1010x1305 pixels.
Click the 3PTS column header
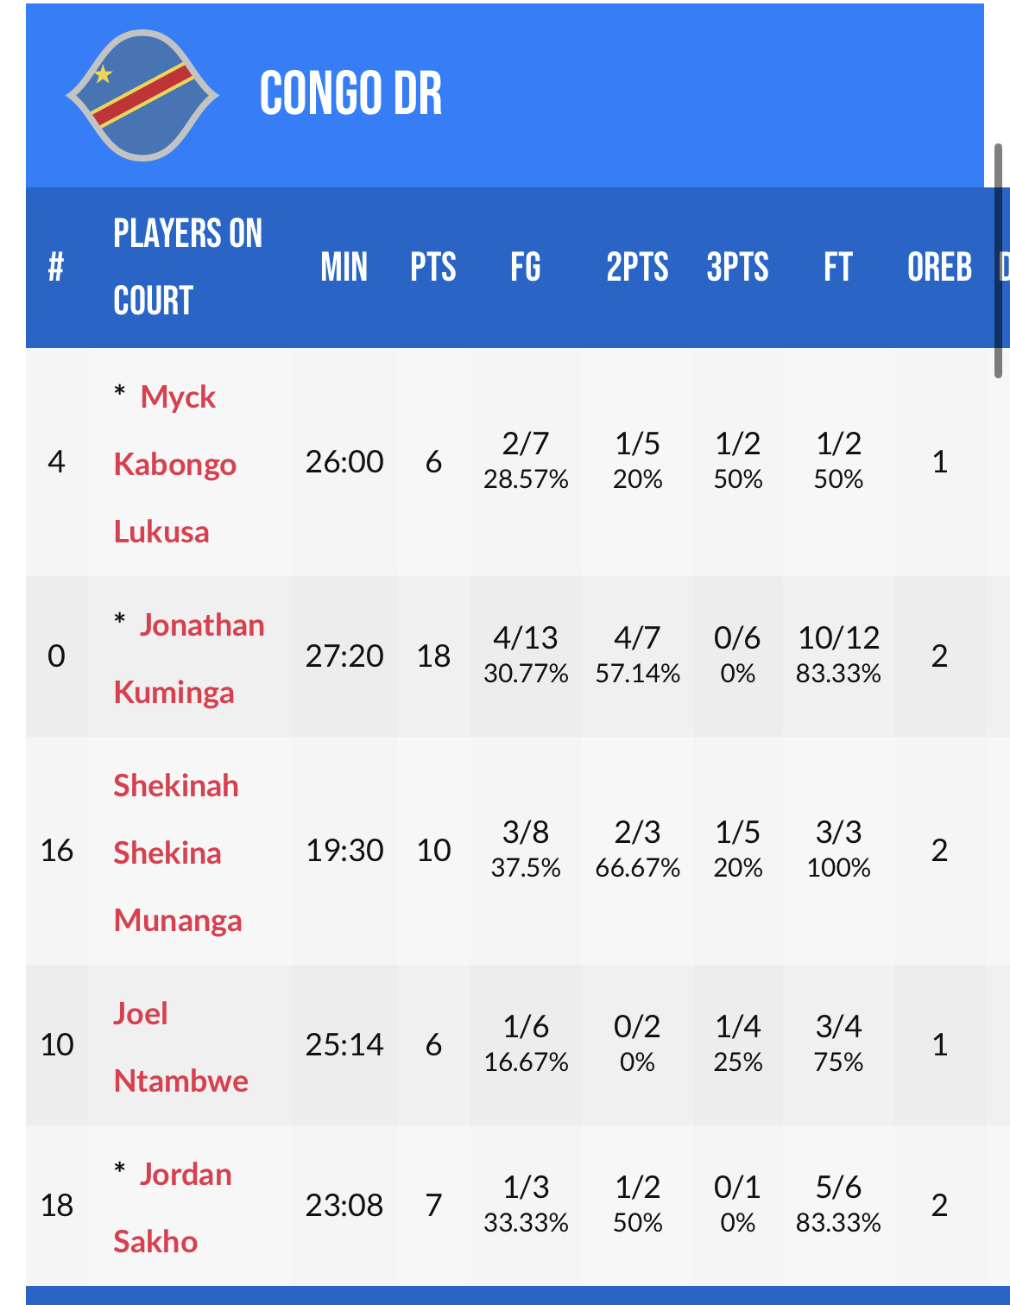pyautogui.click(x=737, y=267)
